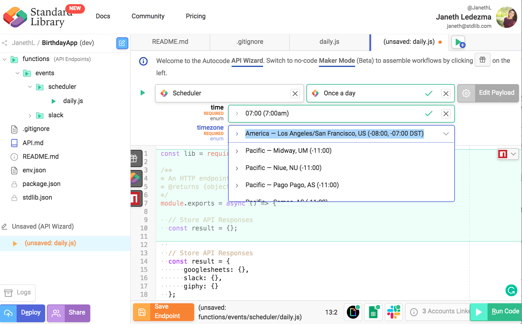This screenshot has width=522, height=324.
Task: Clear the 07:00 time value
Action: (x=446, y=114)
